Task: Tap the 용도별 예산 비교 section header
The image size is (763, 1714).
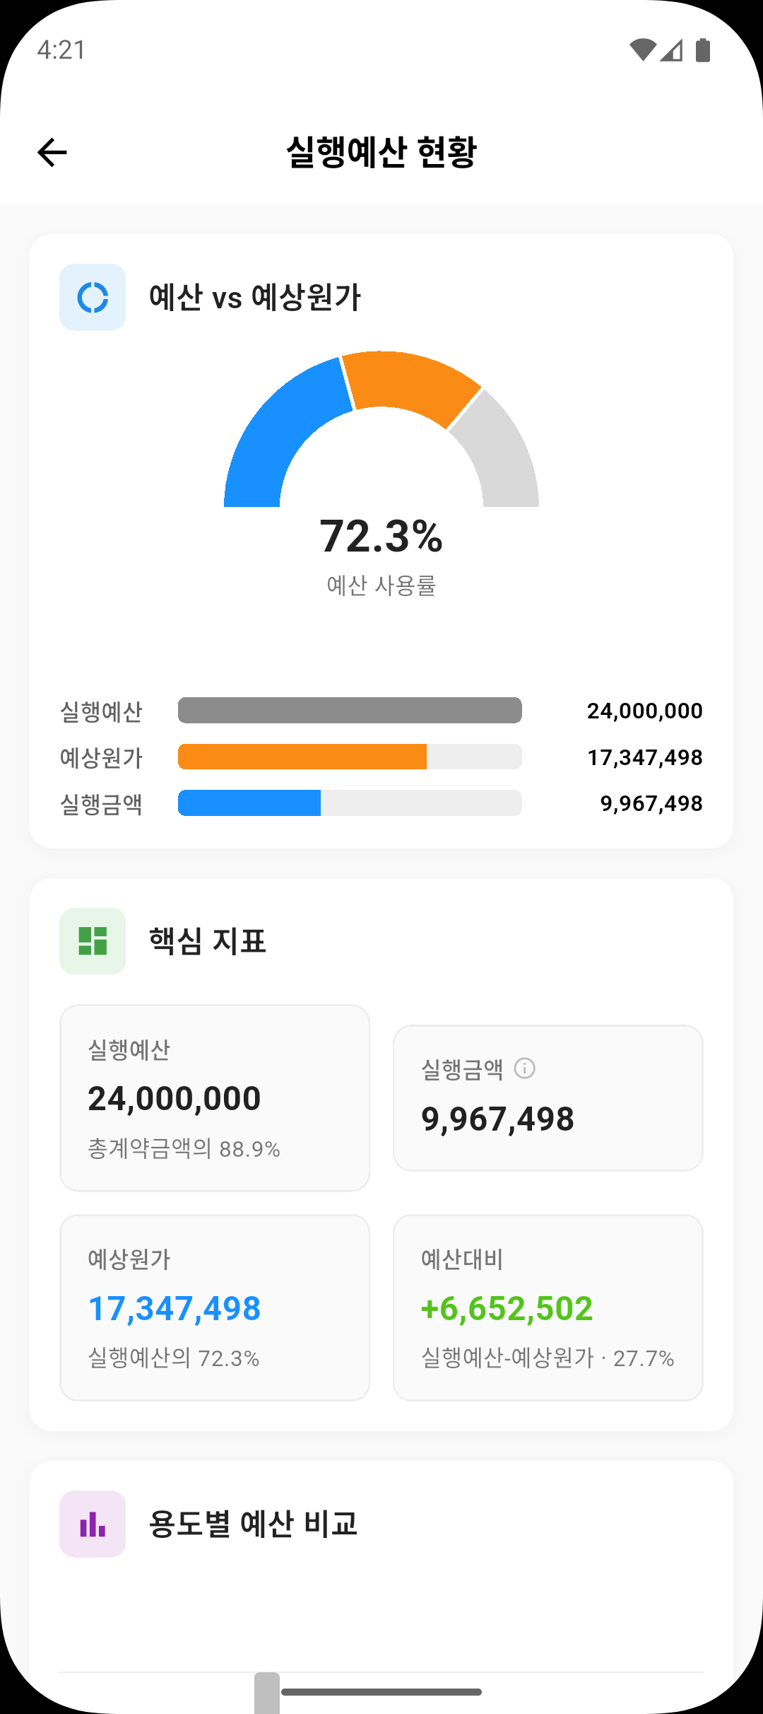Action: click(253, 1524)
